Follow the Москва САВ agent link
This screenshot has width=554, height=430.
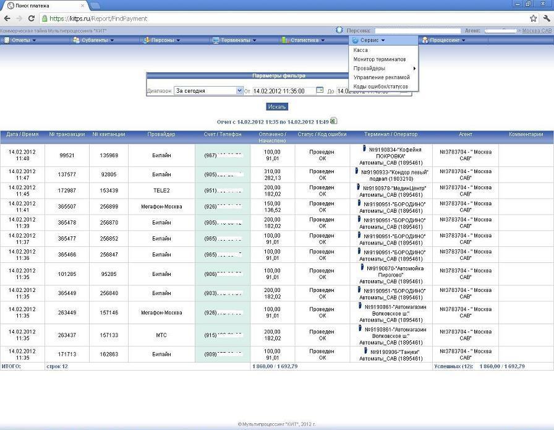tap(537, 31)
